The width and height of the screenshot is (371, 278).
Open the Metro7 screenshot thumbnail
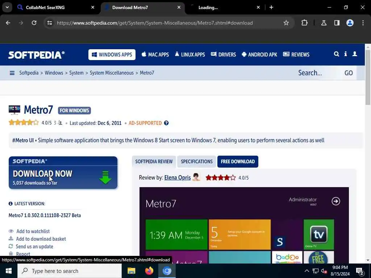(x=244, y=225)
